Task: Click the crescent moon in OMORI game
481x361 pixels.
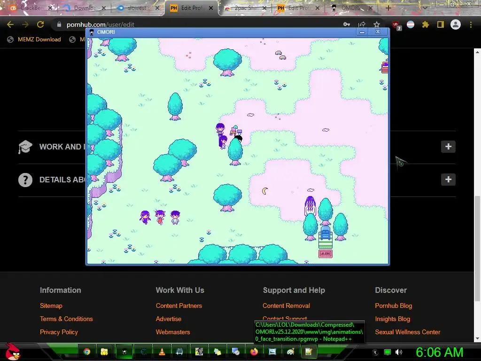Action: [x=265, y=191]
